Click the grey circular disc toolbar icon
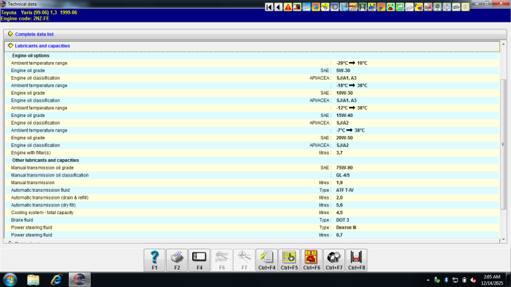511x287 pixels. tap(438, 7)
